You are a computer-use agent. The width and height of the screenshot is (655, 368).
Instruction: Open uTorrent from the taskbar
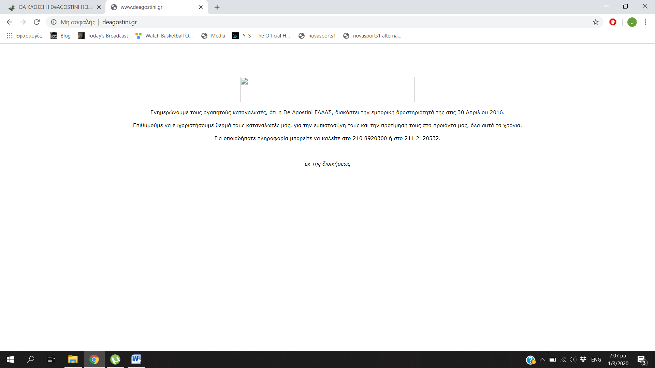tap(115, 359)
